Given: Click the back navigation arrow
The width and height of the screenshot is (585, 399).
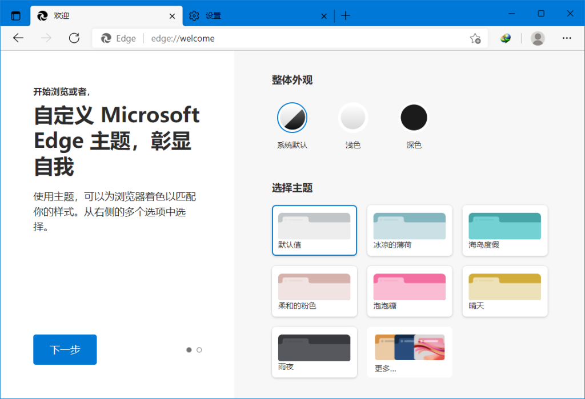Looking at the screenshot, I should click(x=18, y=38).
